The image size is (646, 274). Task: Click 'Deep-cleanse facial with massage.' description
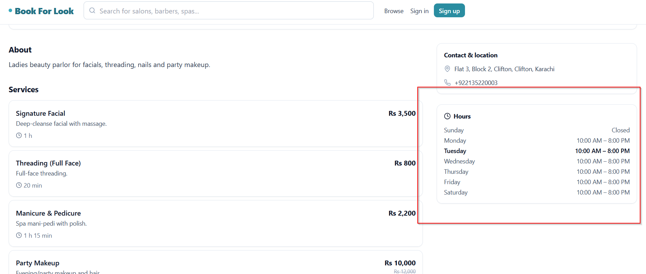click(x=61, y=124)
